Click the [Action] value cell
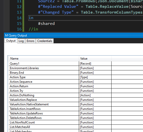The width and height of the screenshot is (143, 132). 95,95
